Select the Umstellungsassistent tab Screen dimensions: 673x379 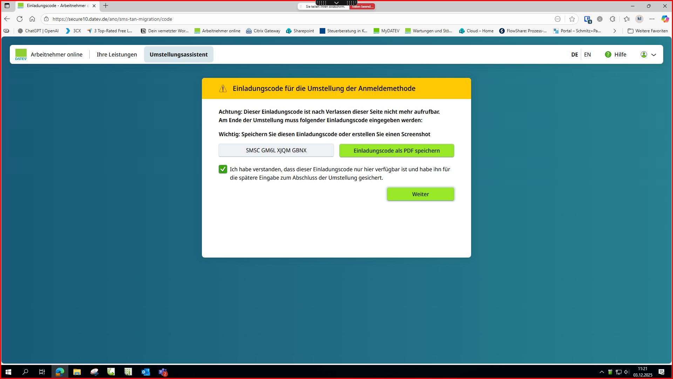point(178,54)
